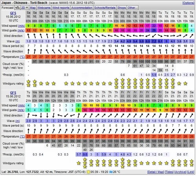This screenshot has height=176, width=196.
Task: Open the Schools/Rentals tab
Action: tap(105, 8)
